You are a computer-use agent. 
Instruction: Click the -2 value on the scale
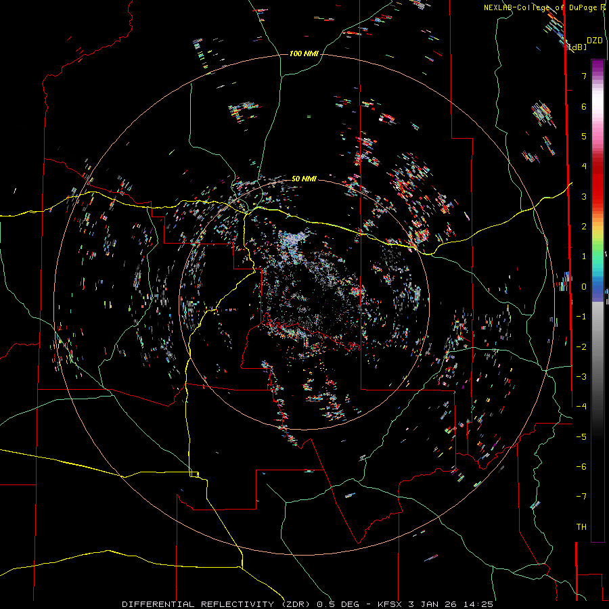coord(581,347)
